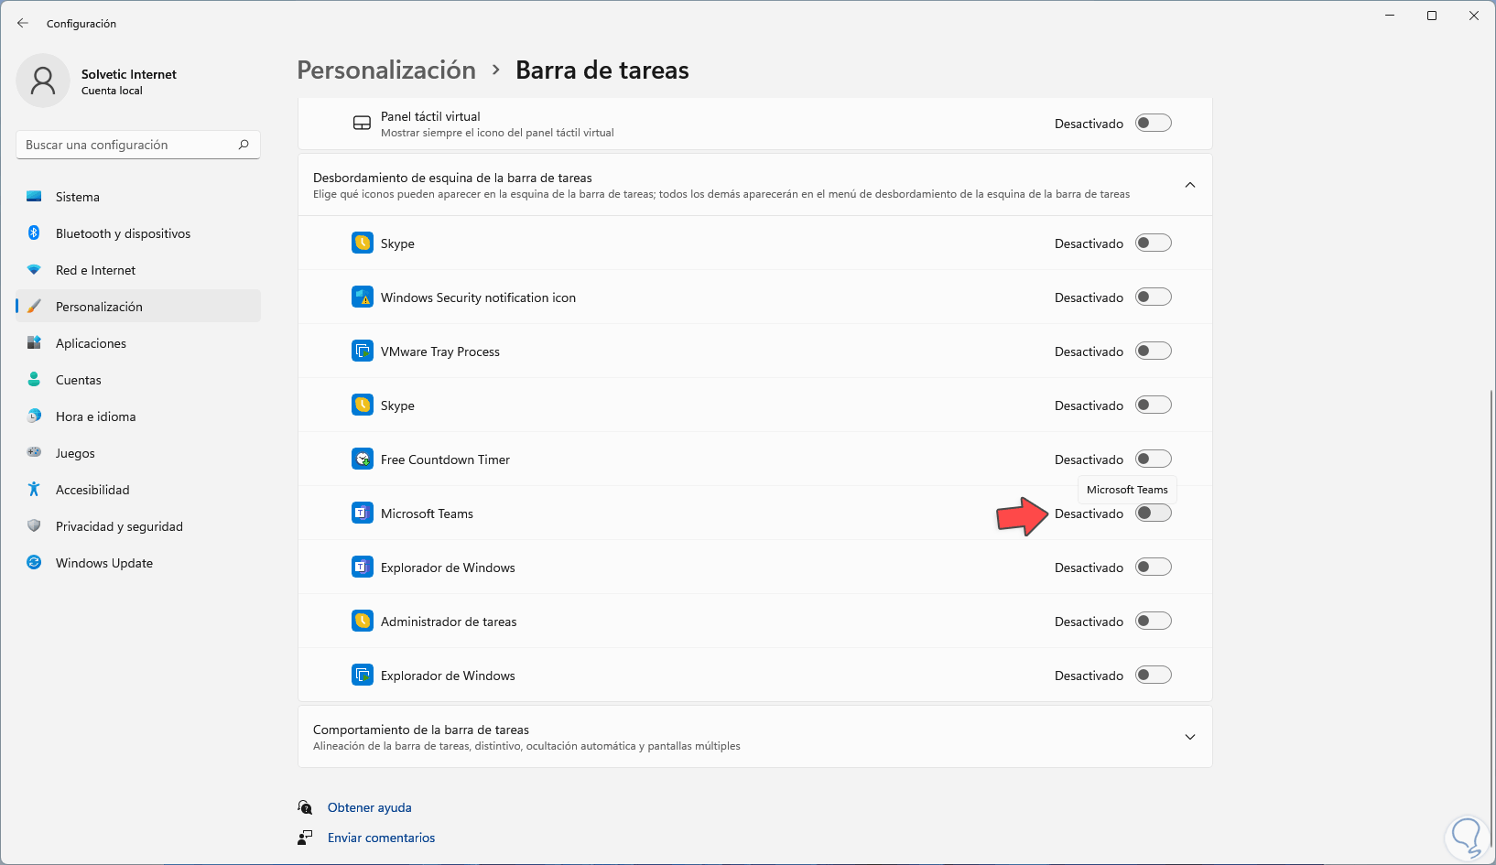1496x865 pixels.
Task: Click the search magnifier icon
Action: coord(244,145)
